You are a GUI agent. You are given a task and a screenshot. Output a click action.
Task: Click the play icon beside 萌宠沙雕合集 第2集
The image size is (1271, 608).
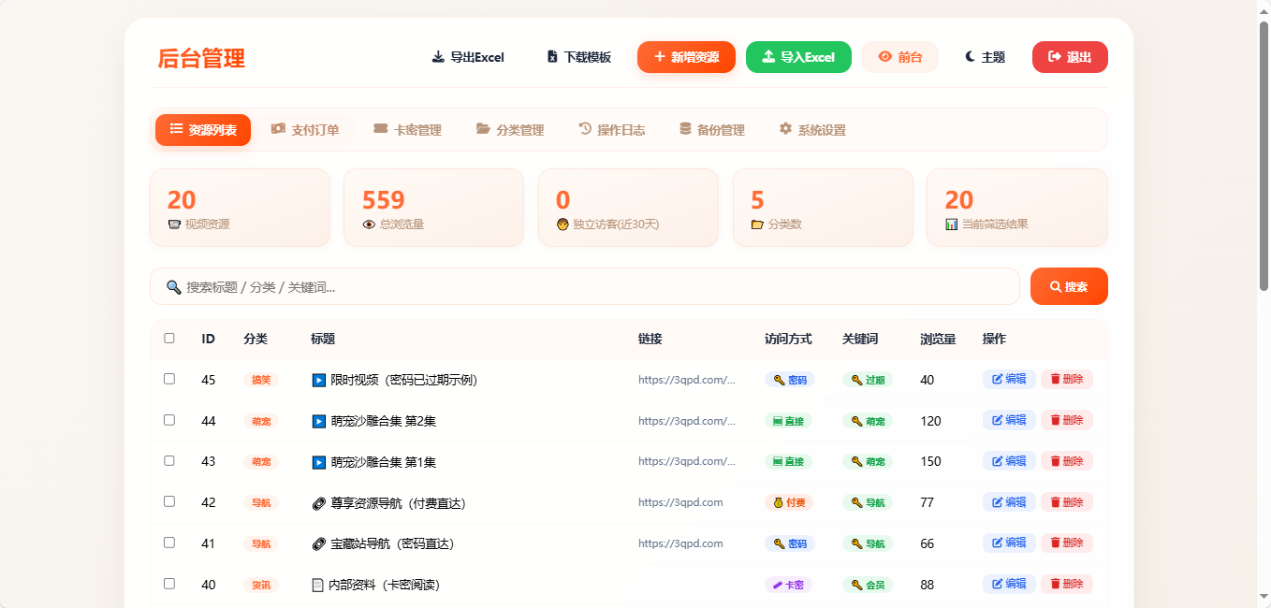319,422
